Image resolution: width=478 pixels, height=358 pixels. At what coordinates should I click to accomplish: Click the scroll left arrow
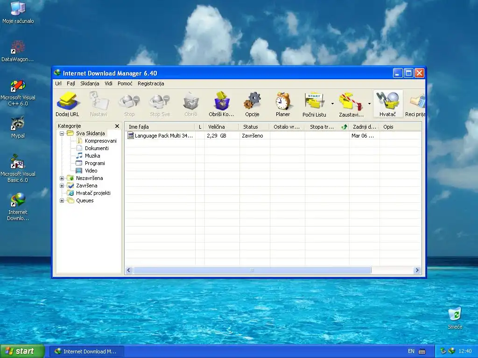click(x=129, y=270)
